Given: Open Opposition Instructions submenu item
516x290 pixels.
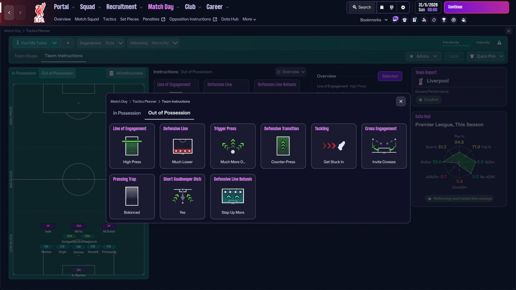Looking at the screenshot, I should click(x=193, y=19).
